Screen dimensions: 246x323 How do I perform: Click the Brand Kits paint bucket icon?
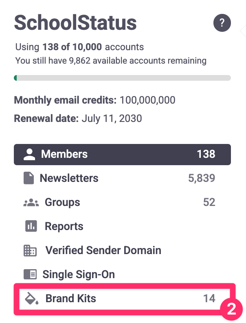tap(31, 299)
